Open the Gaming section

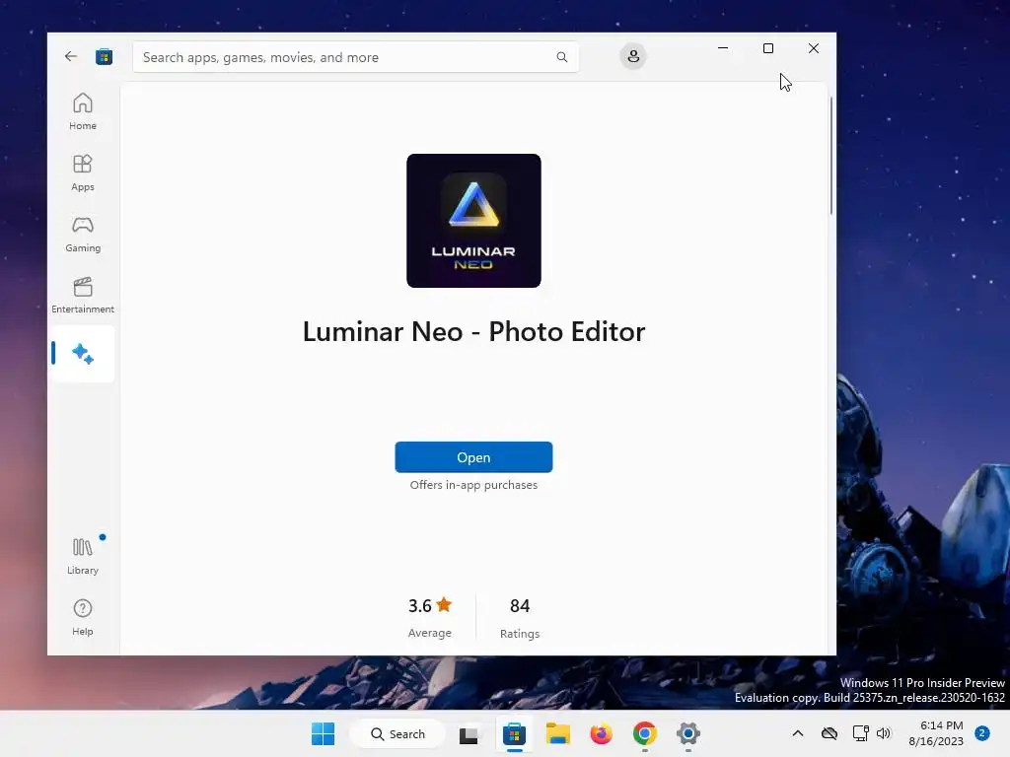pos(83,234)
